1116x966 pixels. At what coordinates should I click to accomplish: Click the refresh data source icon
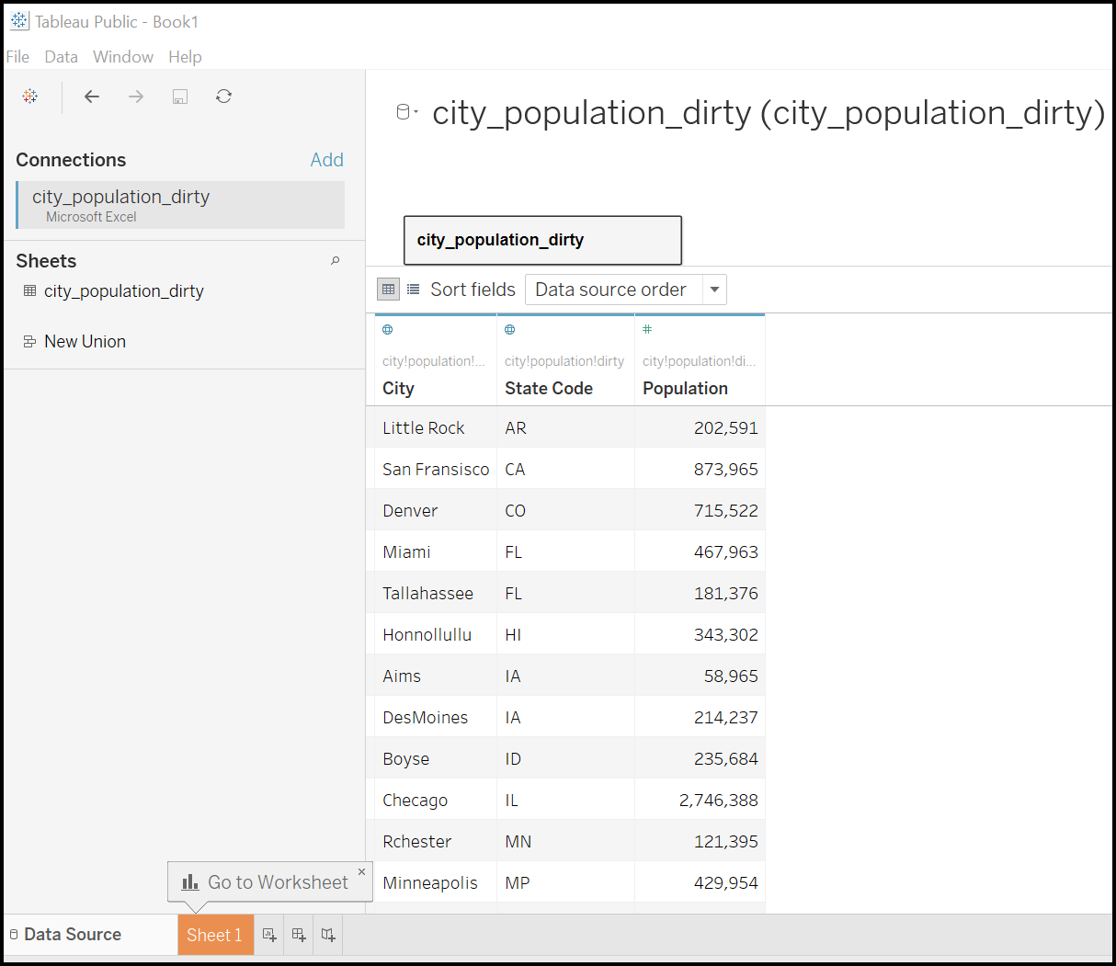(x=223, y=97)
